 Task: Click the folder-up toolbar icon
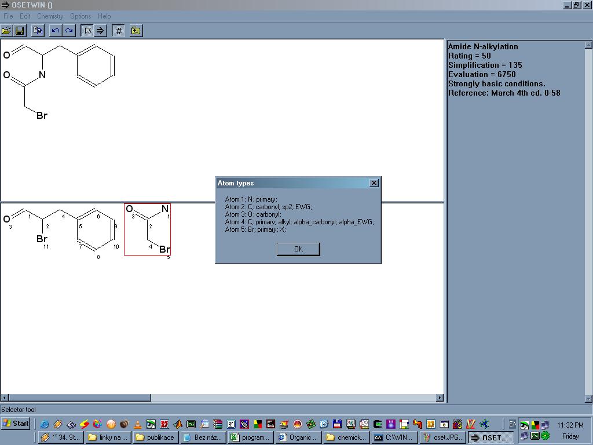[x=136, y=31]
